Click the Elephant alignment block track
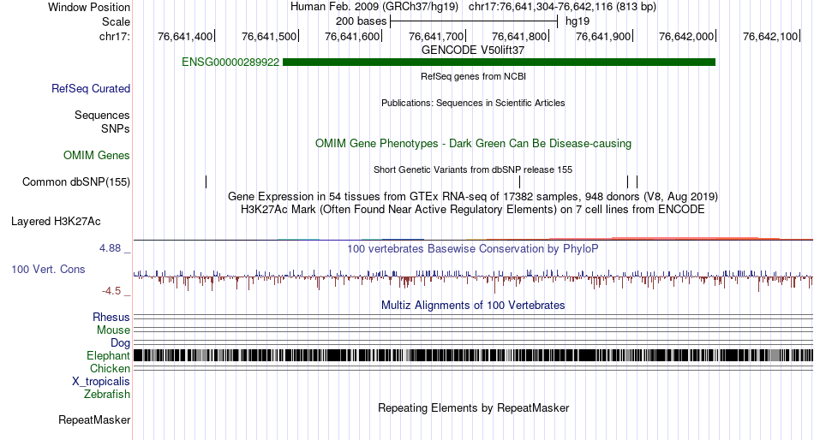Screen dimensions: 814x440 pos(473,355)
